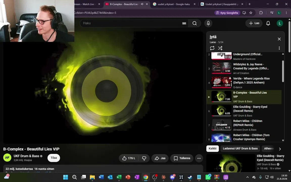The height and width of the screenshot is (182, 291).
Task: Select Kaikki filter chip
Action: click(212, 149)
